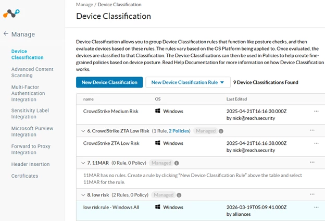Click timestamp 2026-03-19T05:09:41.000Z
The height and width of the screenshot is (221, 325).
256,207
